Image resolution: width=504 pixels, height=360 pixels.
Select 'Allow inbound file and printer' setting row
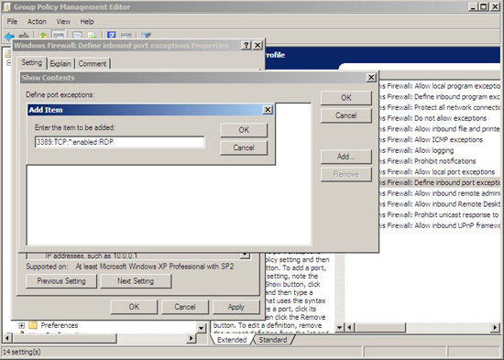[440, 129]
